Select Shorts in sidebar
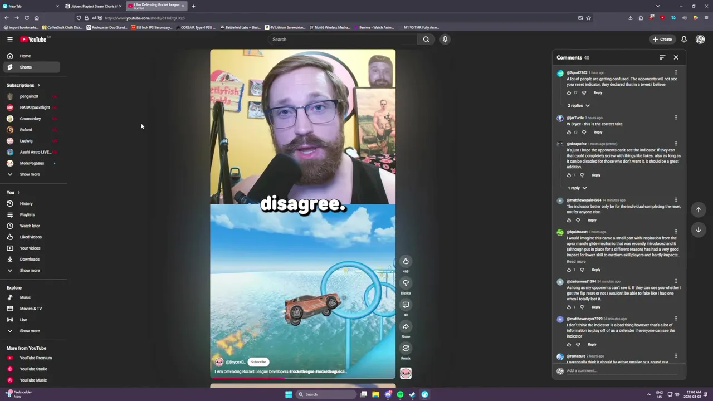713x401 pixels. (x=31, y=67)
